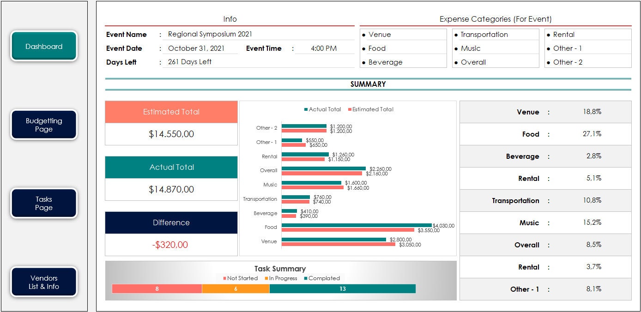The width and height of the screenshot is (641, 312).
Task: Click the Estimated Total chart legend entry
Action: click(370, 109)
